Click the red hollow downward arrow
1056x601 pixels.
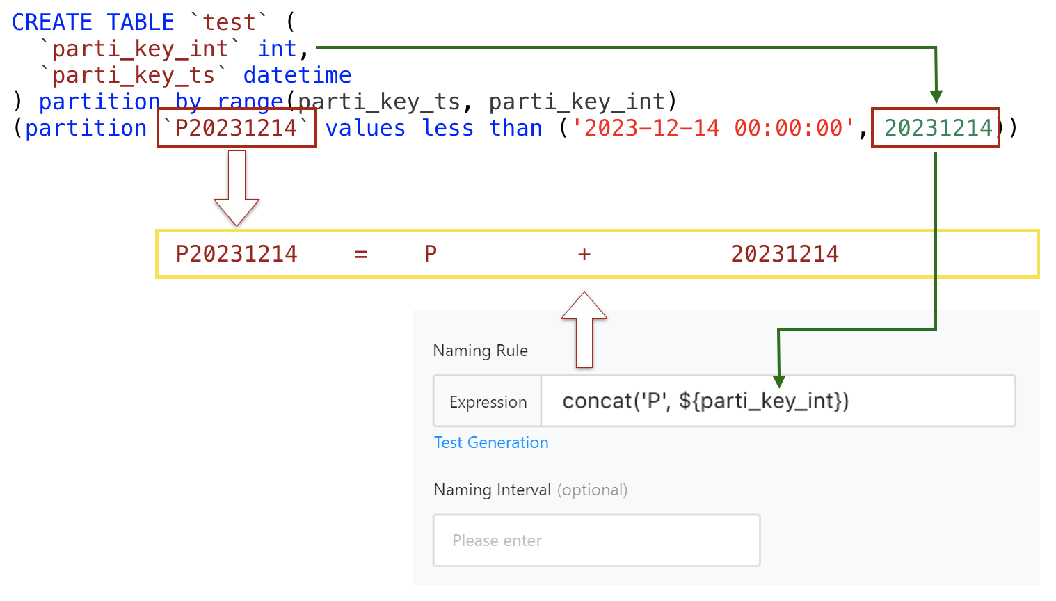coord(237,188)
